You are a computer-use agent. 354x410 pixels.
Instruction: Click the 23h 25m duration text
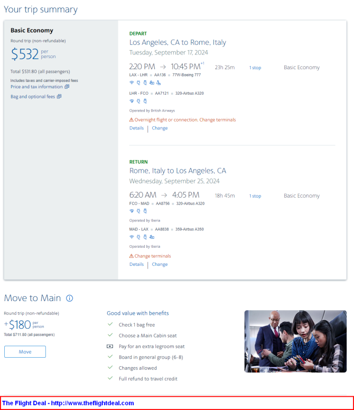click(x=225, y=67)
